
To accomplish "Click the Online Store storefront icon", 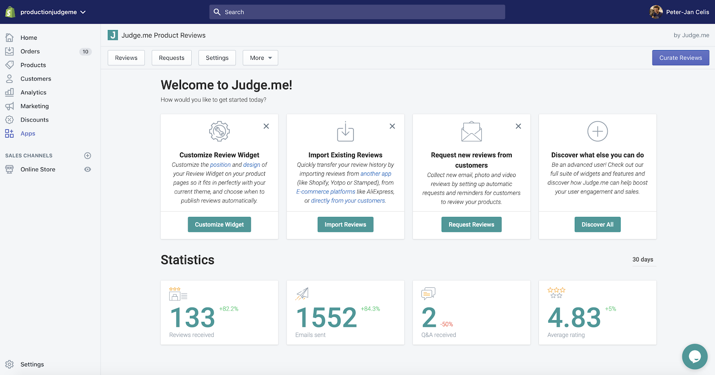I will tap(9, 169).
